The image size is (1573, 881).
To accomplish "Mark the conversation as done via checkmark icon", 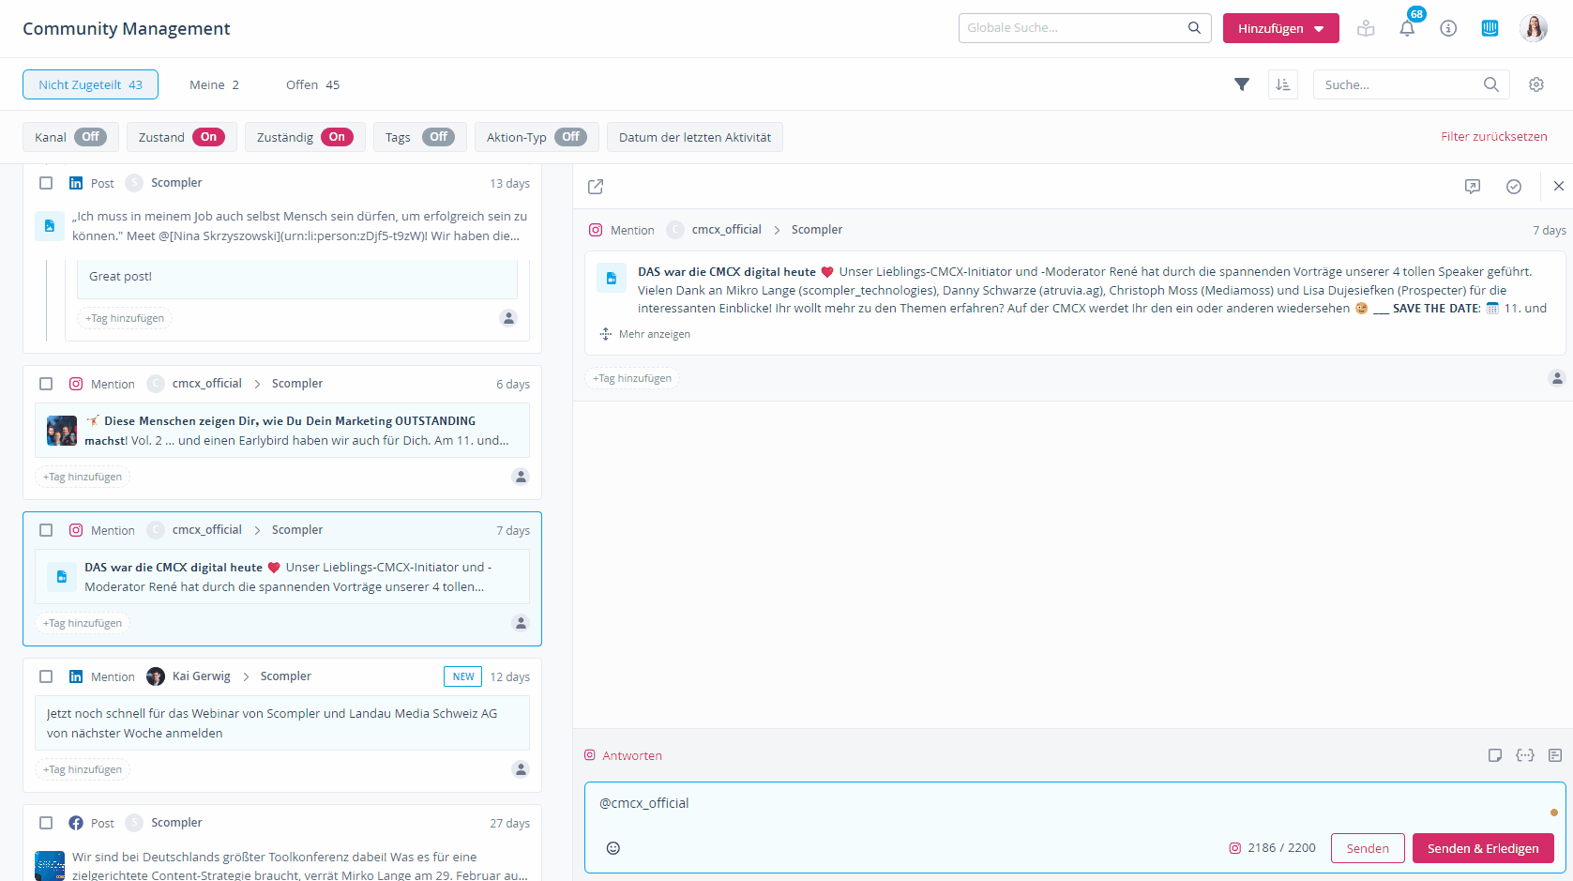I will tap(1513, 187).
